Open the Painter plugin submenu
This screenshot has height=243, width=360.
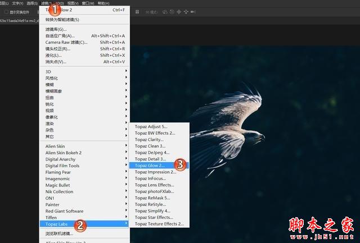pyautogui.click(x=84, y=204)
